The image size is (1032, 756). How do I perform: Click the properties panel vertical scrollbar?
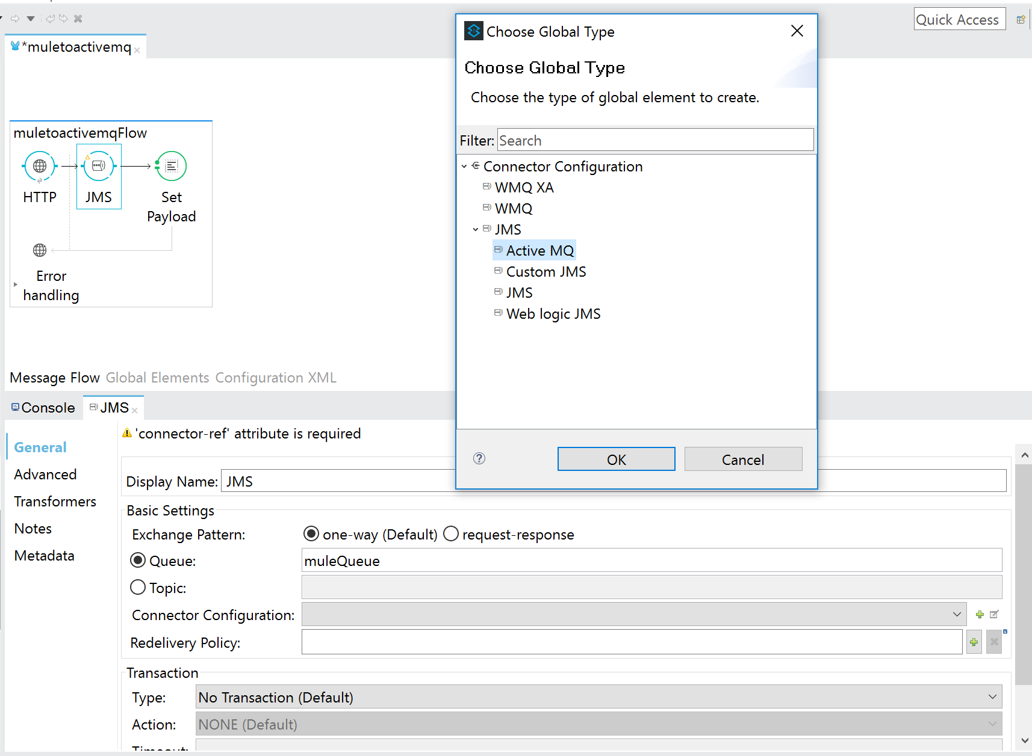tap(1024, 571)
